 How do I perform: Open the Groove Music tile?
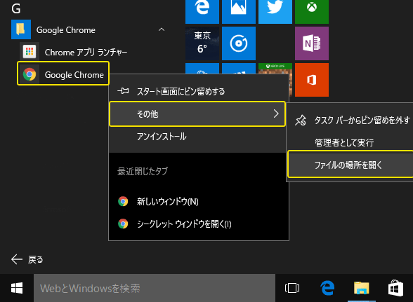[239, 43]
